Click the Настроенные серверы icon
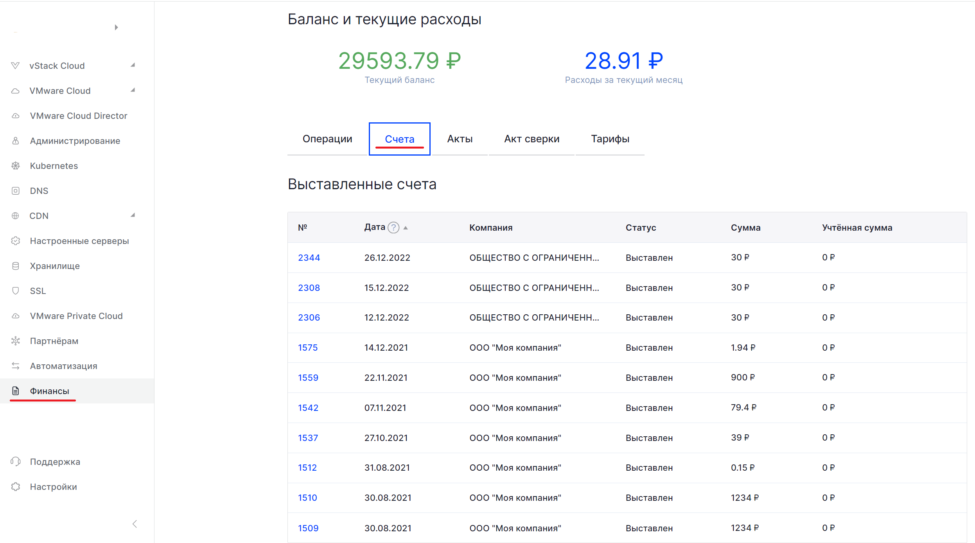This screenshot has width=975, height=543. pos(15,241)
